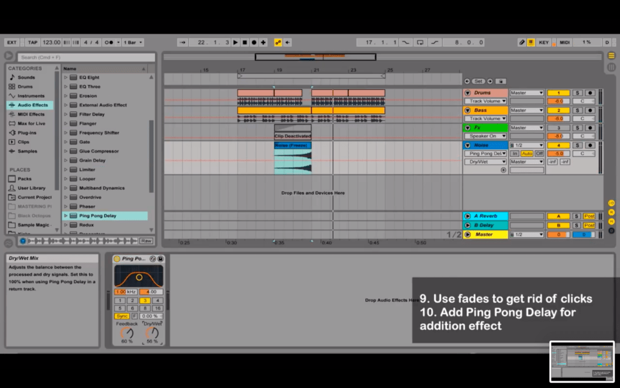
Task: Click the Play button in transport
Action: (x=236, y=42)
